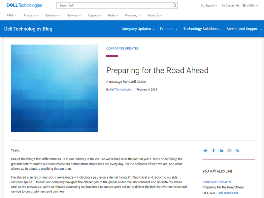
Task: Click the 'YOU MAY ALSO LIKE' heading
Action: (x=217, y=171)
